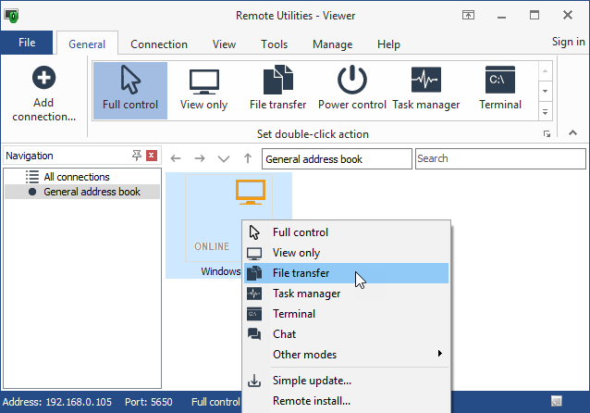Viewport: 590px width, 413px height.
Task: Click the ribbon minimize toggle in the title bar
Action: [x=468, y=15]
